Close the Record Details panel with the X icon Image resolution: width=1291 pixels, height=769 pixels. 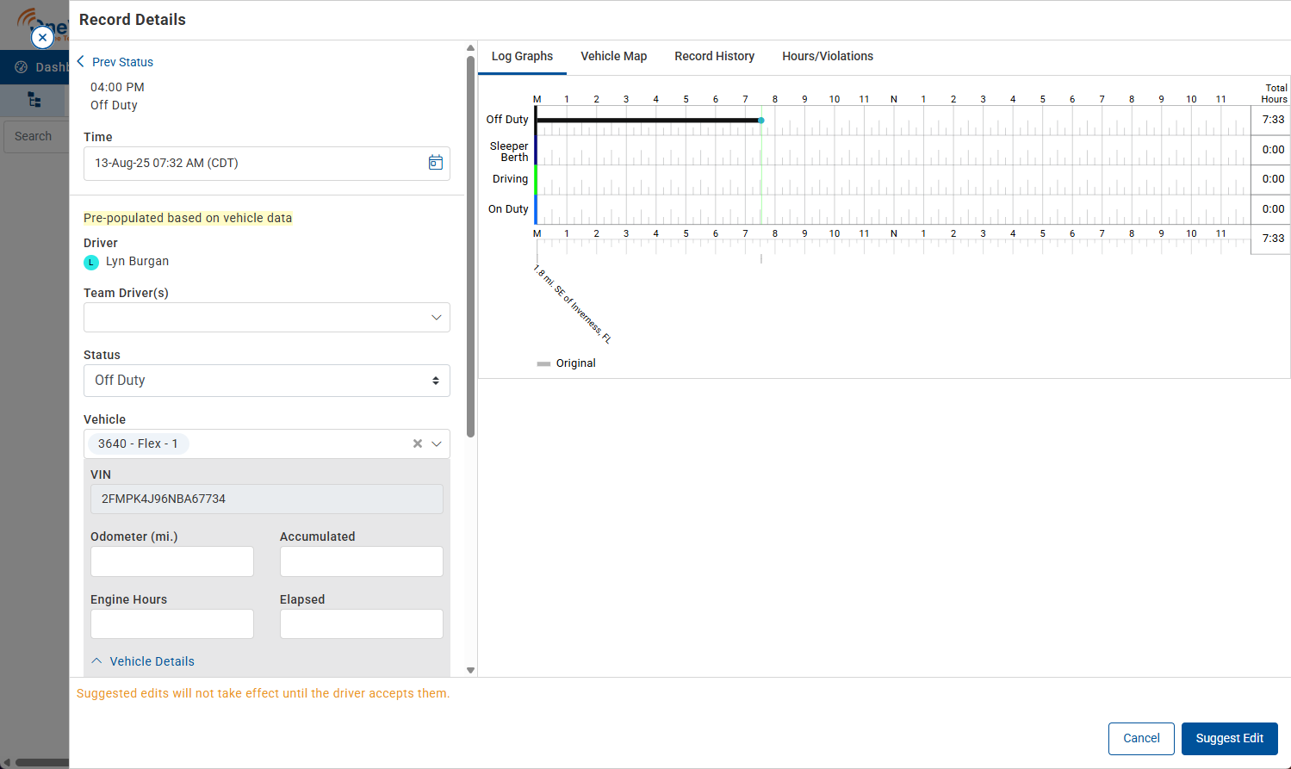(42, 38)
